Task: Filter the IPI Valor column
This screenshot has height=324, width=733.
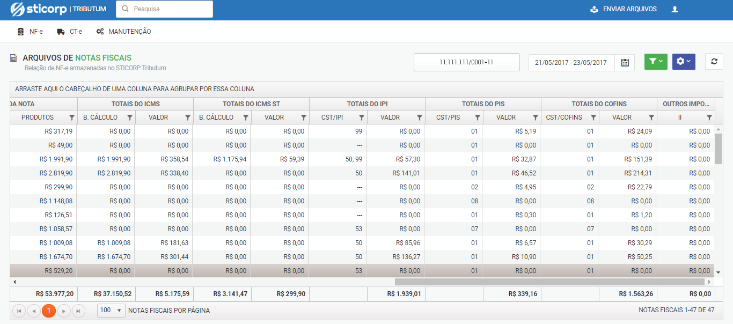Action: (420, 117)
